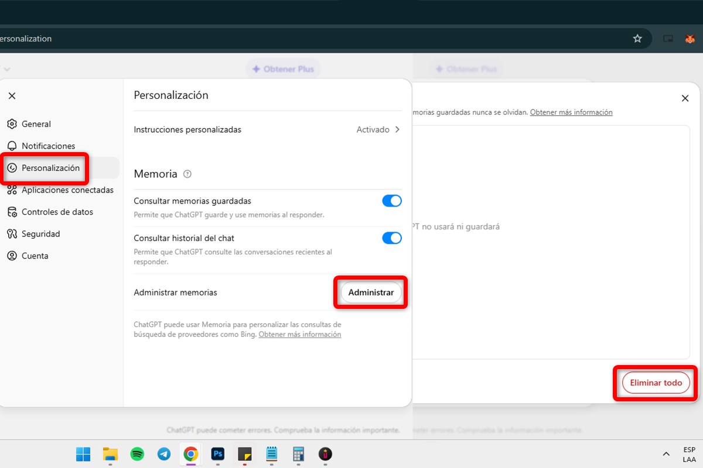The image size is (703, 468).
Task: Toggle Consultar memorias guardadas switch
Action: [x=392, y=201]
